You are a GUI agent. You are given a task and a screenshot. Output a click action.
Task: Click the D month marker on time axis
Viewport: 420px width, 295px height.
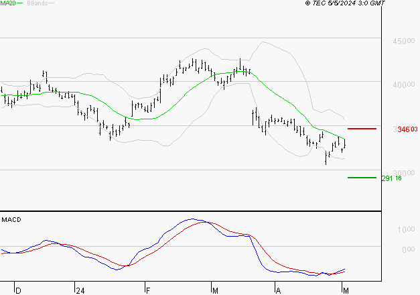point(18,291)
